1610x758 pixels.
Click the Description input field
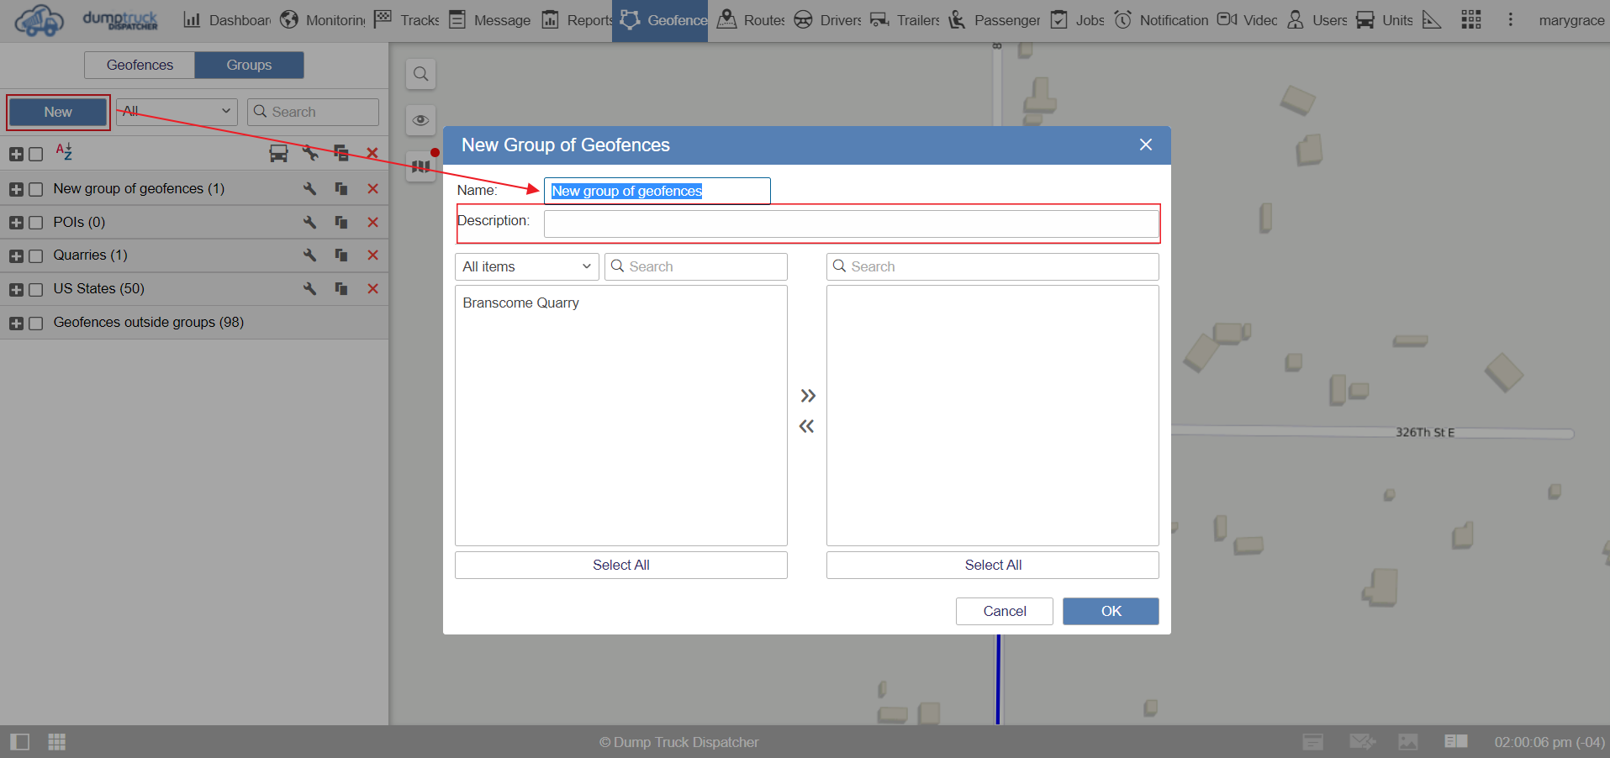(850, 224)
